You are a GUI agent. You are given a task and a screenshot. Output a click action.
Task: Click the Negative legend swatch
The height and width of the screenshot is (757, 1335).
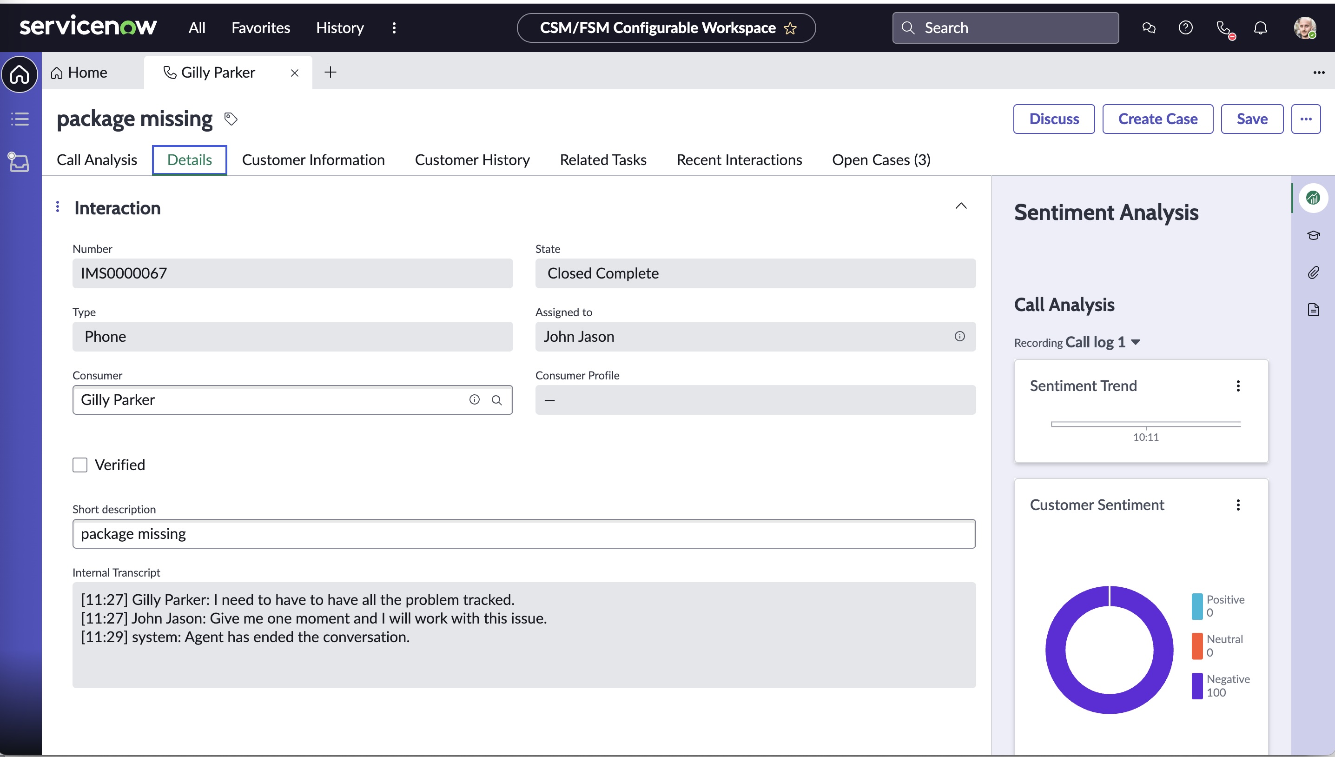coord(1197,686)
